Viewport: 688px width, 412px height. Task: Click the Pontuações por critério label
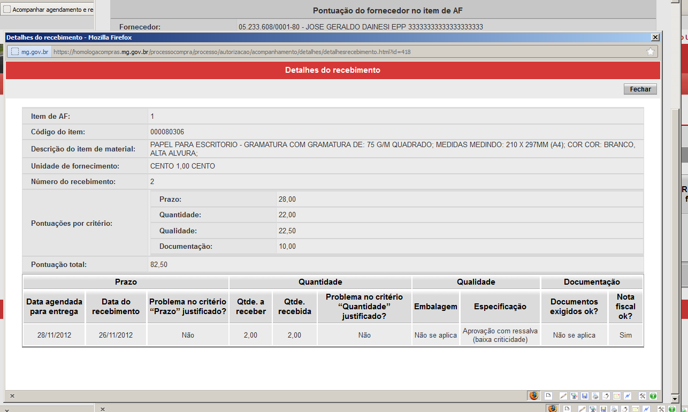[x=72, y=223]
